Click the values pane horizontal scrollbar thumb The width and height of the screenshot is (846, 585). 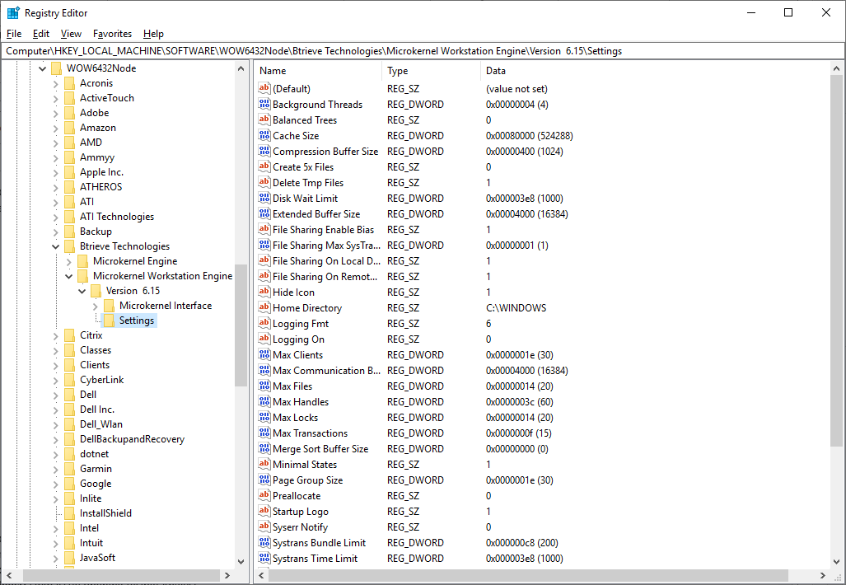point(528,575)
